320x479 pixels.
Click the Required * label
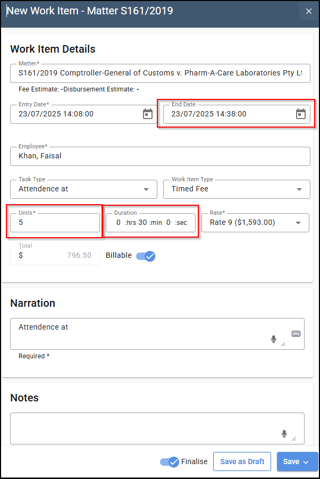(x=34, y=356)
